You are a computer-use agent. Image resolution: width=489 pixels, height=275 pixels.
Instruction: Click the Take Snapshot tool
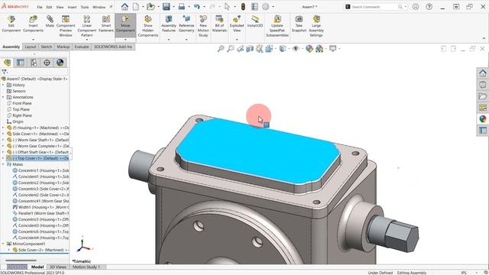coord(299,24)
